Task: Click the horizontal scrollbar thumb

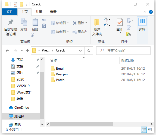Action: [82, 124]
